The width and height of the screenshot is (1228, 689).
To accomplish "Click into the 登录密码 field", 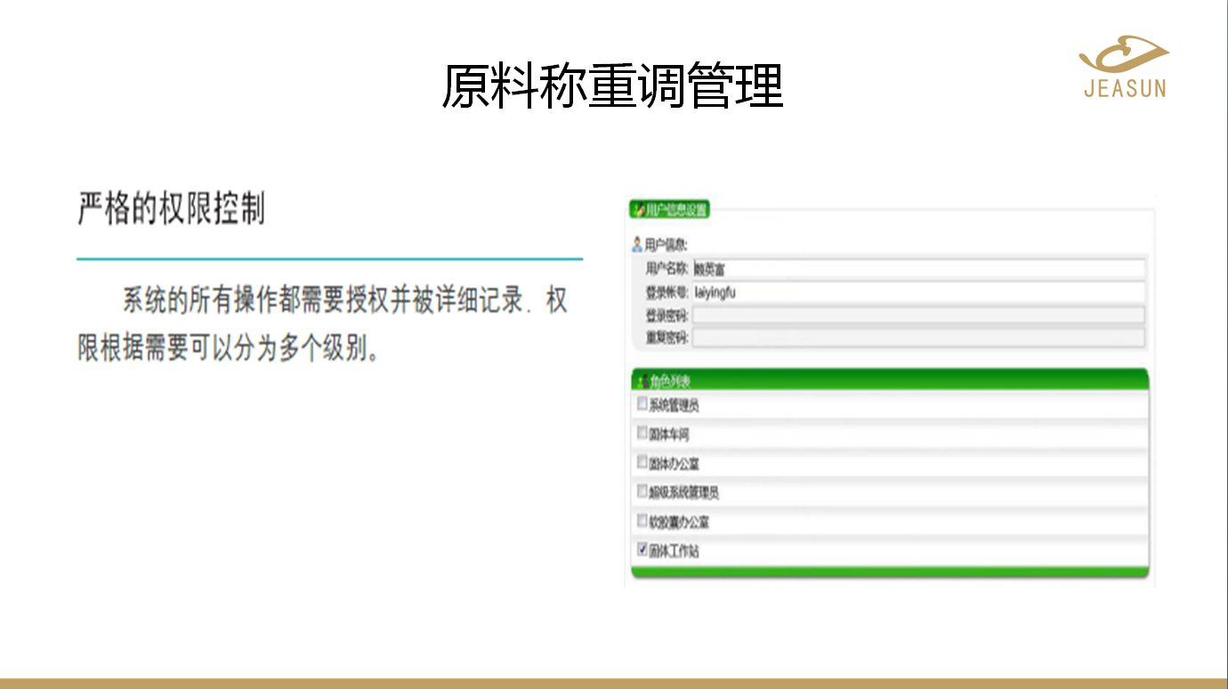I will tap(917, 315).
